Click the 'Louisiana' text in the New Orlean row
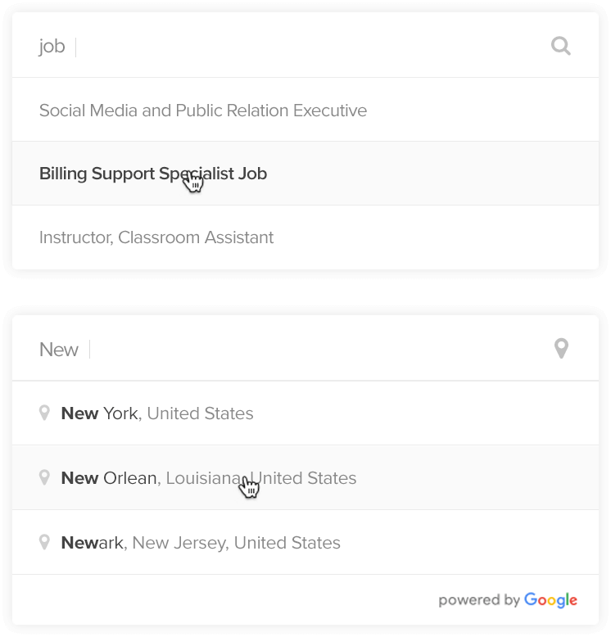Viewport: 611px width, 637px height. tap(202, 478)
